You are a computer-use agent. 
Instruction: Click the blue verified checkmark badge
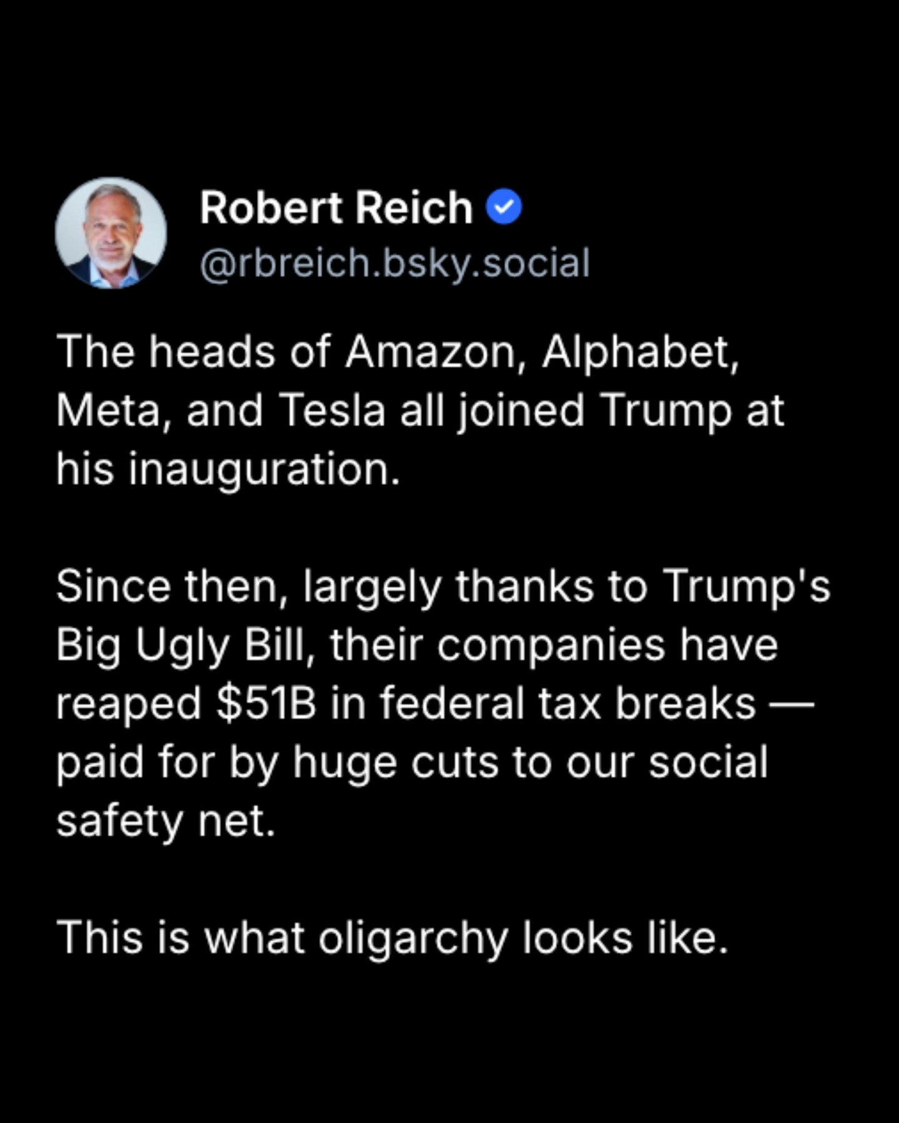[503, 208]
